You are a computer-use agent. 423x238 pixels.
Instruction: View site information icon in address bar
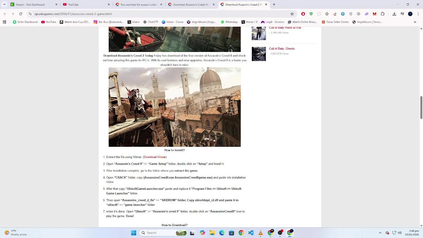click(x=30, y=14)
